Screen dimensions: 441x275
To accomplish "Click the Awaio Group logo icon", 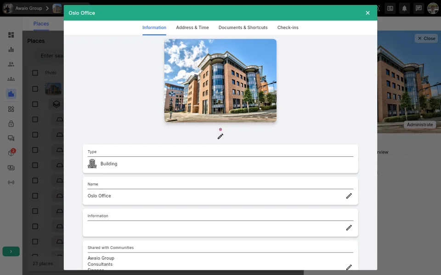I will click(8, 8).
